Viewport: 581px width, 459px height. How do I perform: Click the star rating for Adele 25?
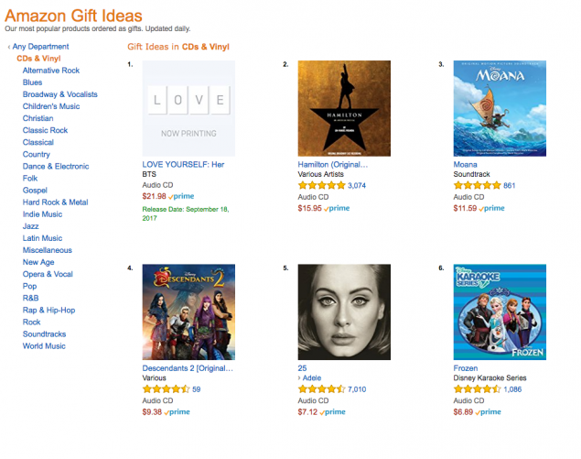(x=321, y=389)
